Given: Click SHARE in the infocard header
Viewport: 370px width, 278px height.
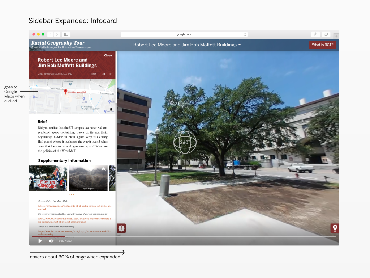Looking at the screenshot, I should 93,74.
